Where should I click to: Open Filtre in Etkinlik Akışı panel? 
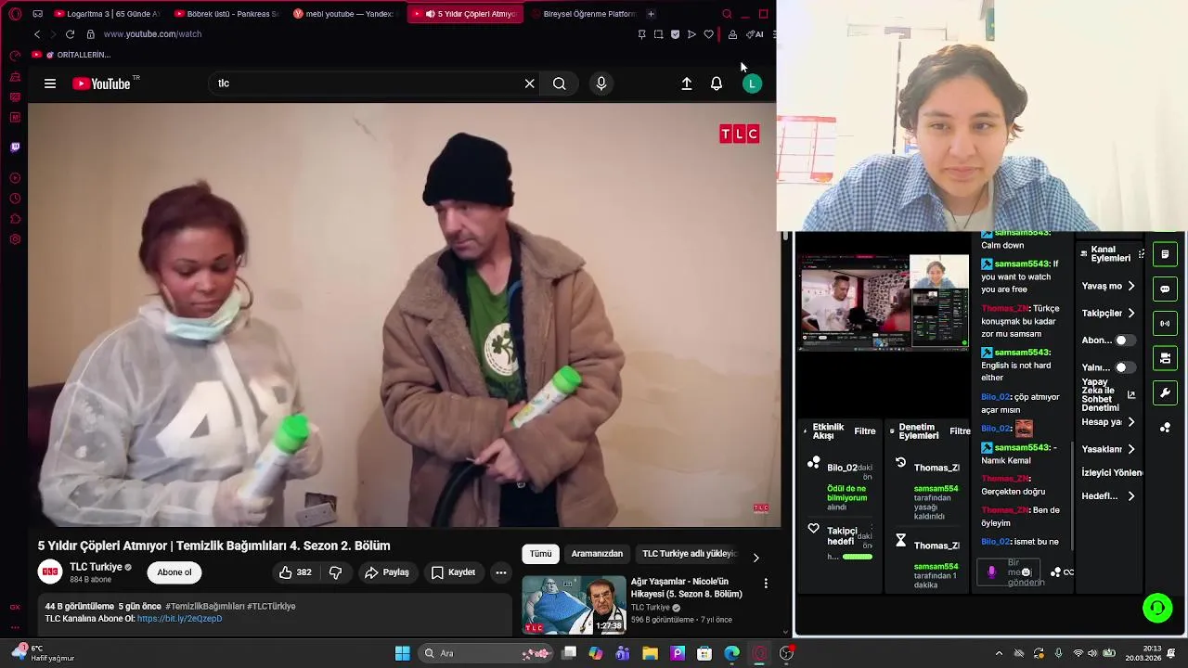[865, 431]
